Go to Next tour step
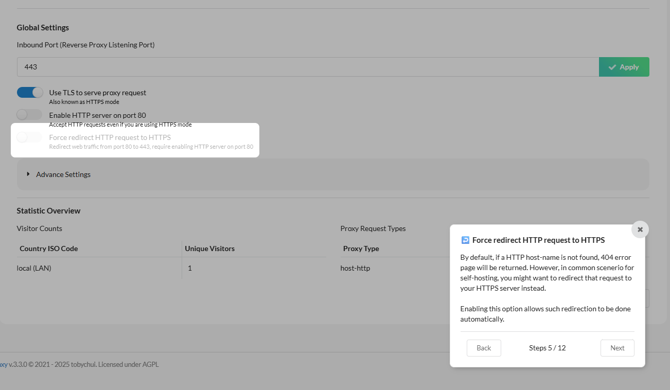This screenshot has width=670, height=390. pyautogui.click(x=617, y=348)
